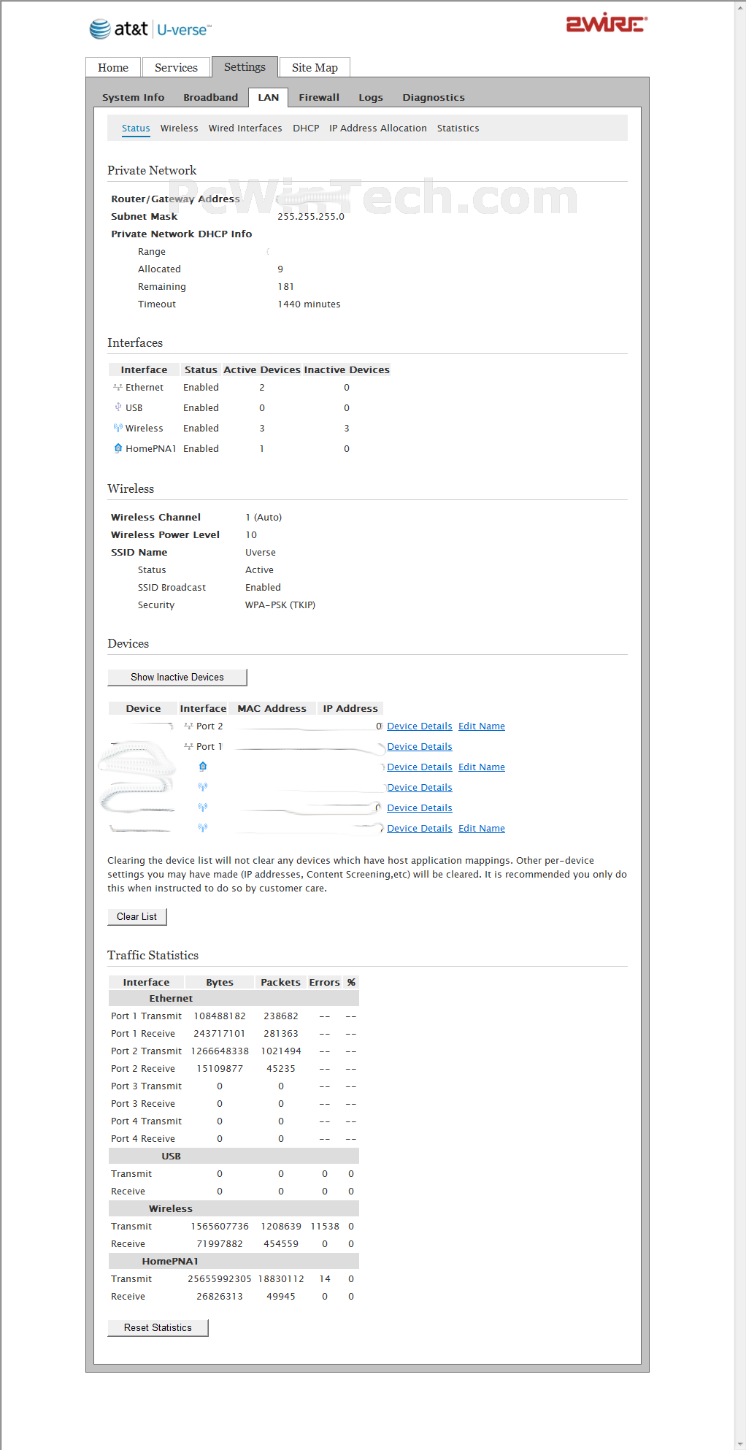Click 'Port 2 Transmit' row label
This screenshot has height=1450, width=746.
[146, 1051]
